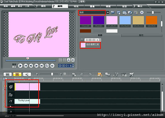Viewport: 165px width, 118px height.
Task: Switch to the 特效 step tab
Action: (76, 6)
